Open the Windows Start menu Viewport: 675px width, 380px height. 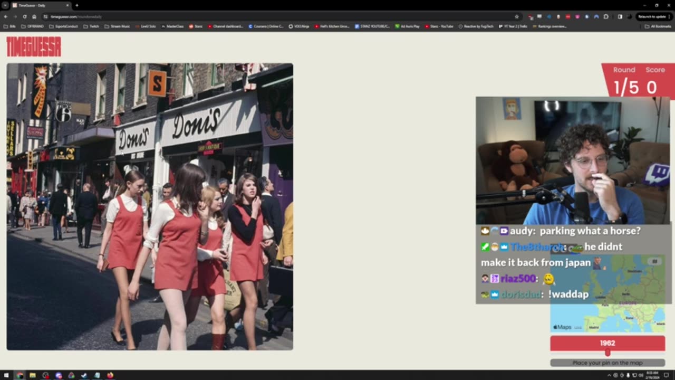point(6,375)
